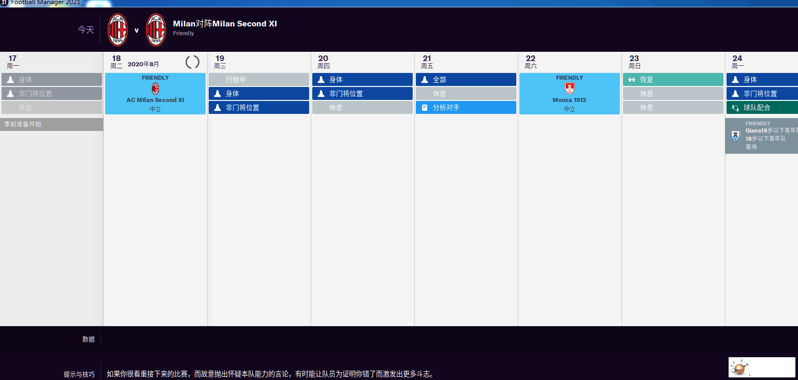Select the 行程中 session on day 19

[259, 80]
